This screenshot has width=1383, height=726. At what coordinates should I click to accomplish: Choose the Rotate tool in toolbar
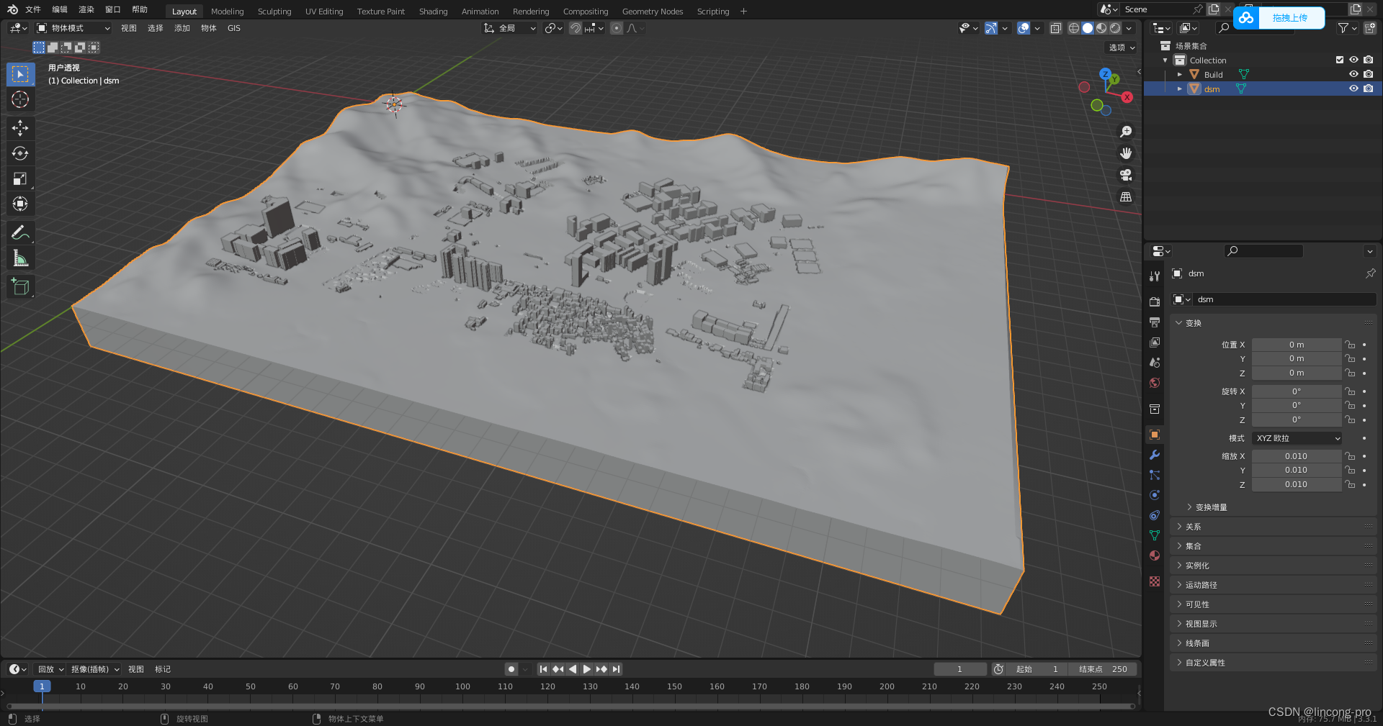click(20, 153)
